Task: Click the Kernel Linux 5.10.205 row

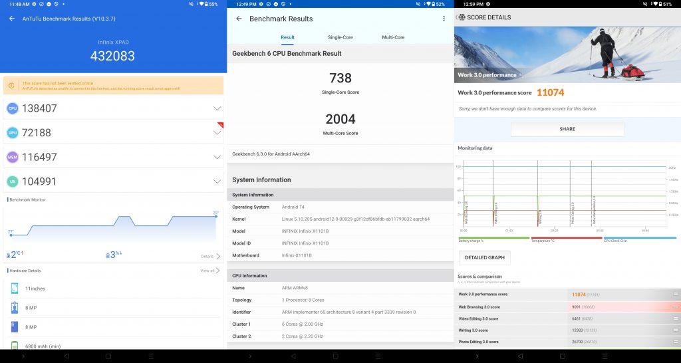Action: tap(340, 219)
